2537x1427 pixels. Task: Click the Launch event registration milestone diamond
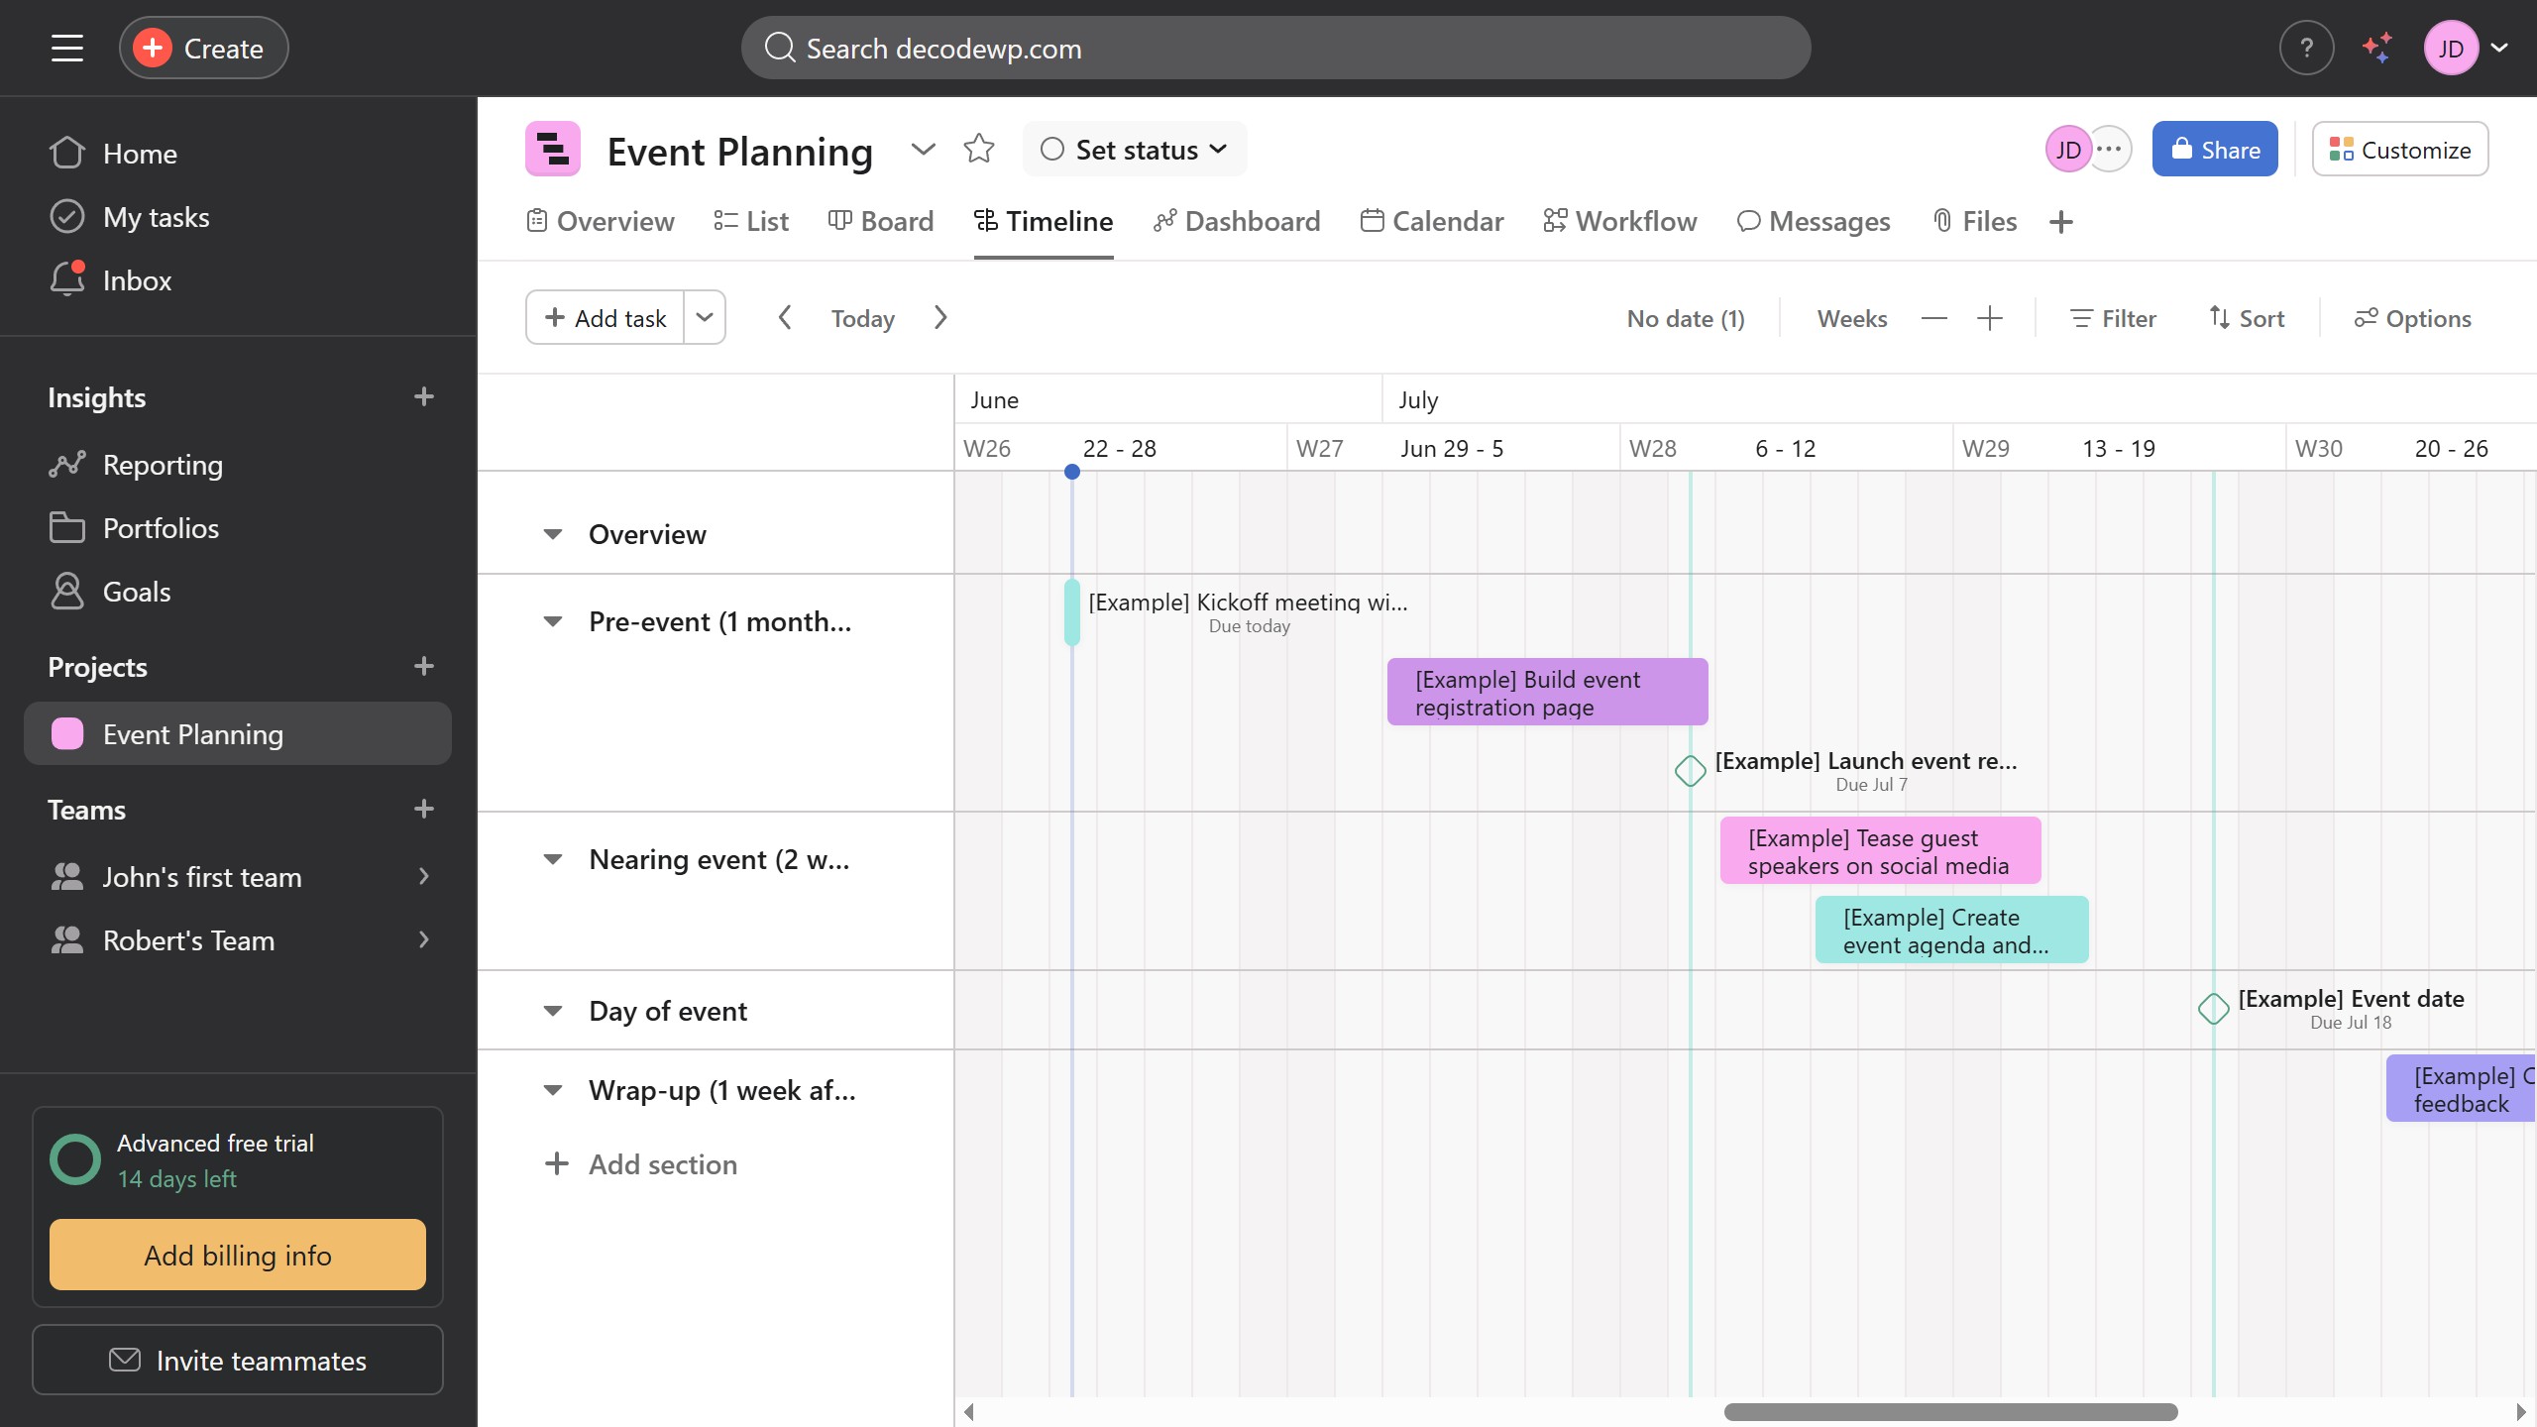[1690, 770]
